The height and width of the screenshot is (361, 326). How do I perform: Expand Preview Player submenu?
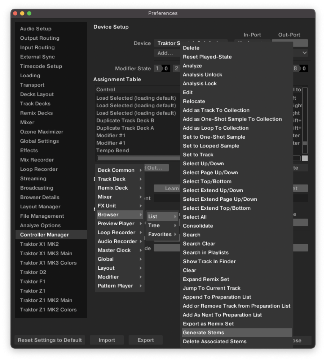coord(120,223)
